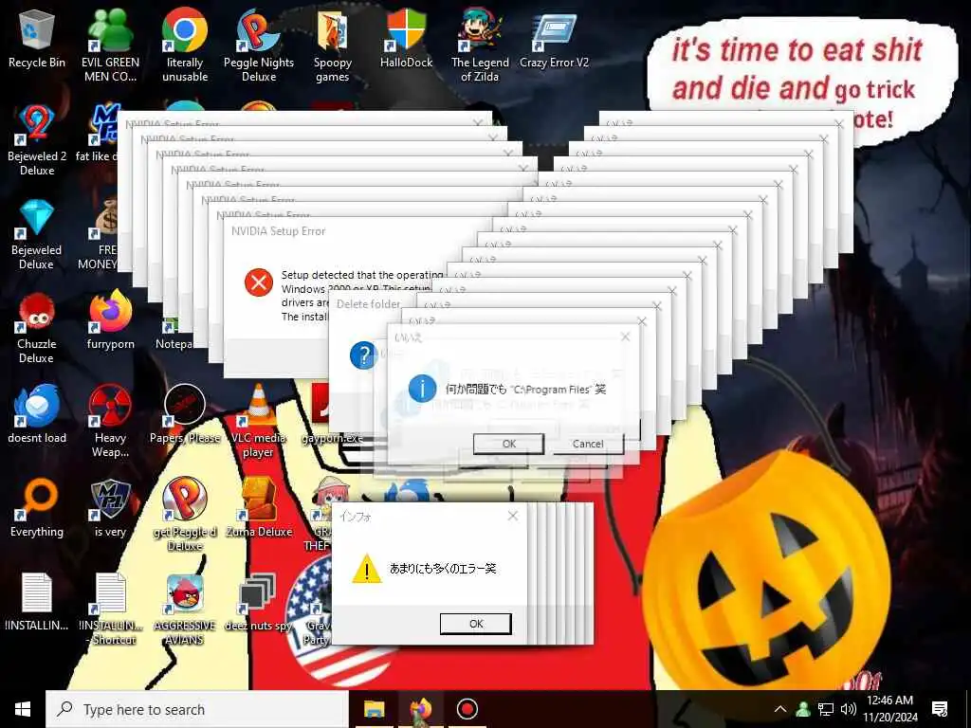Click the green user tray icon
The image size is (971, 728).
(x=803, y=709)
